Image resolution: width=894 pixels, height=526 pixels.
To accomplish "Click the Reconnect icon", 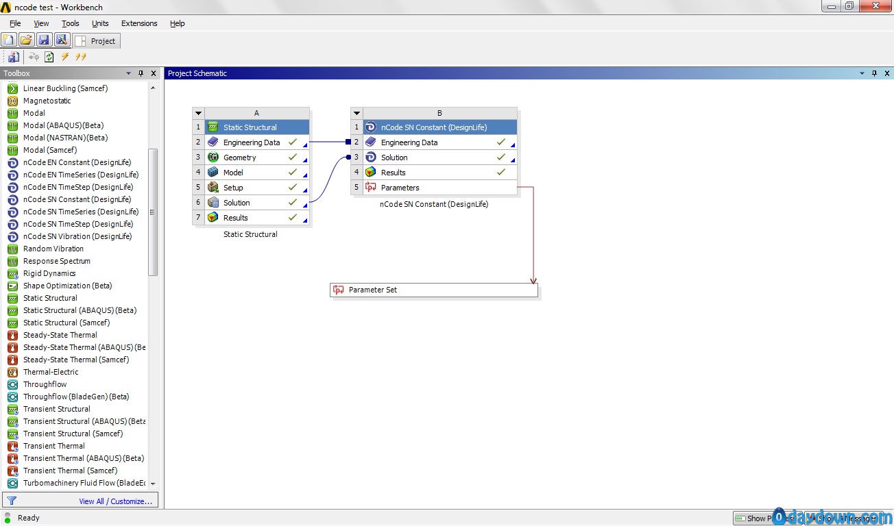I will [x=34, y=57].
